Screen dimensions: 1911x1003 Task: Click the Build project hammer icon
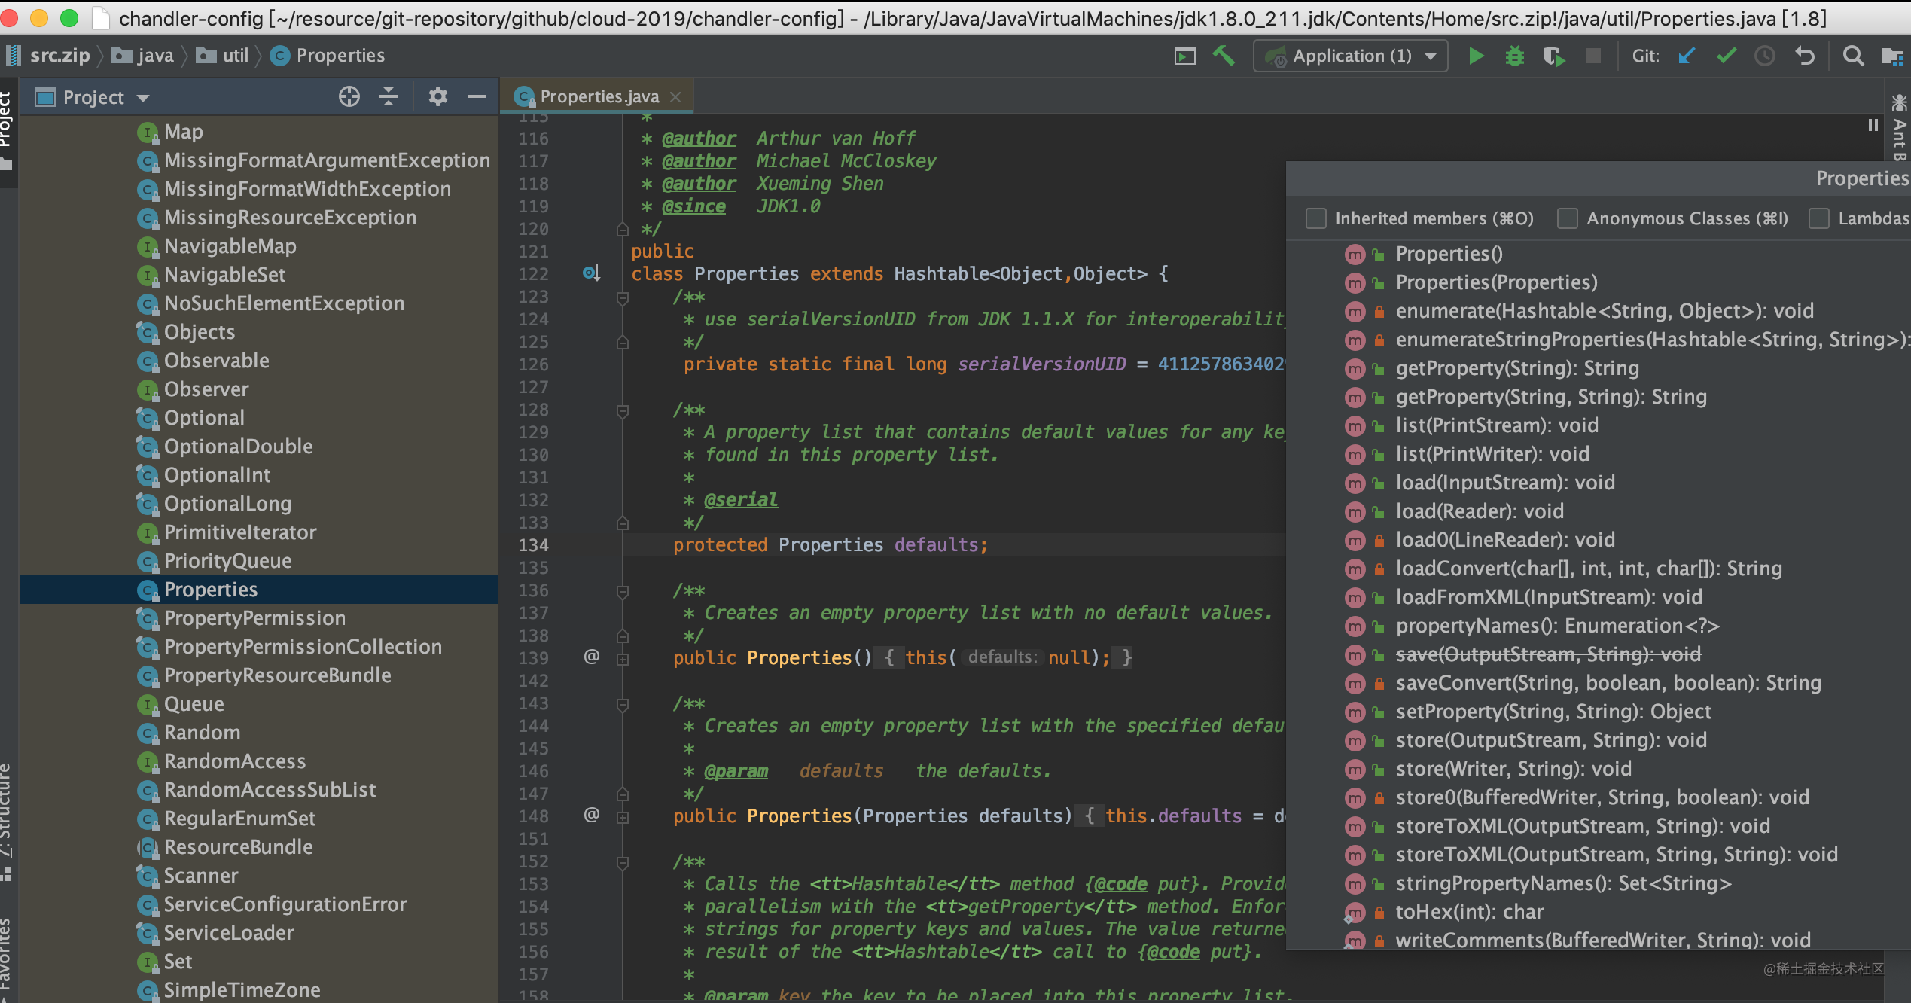click(x=1224, y=56)
